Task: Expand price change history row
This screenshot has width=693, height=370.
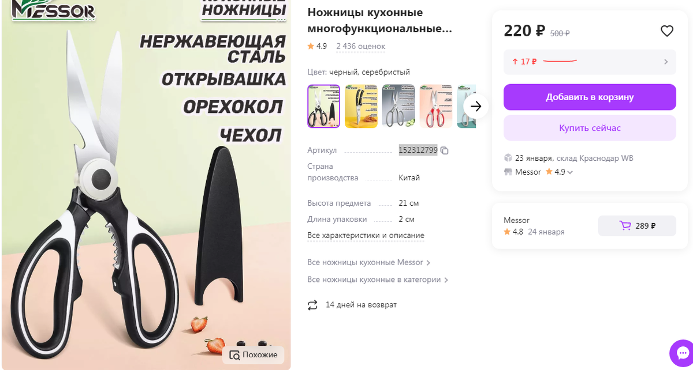Action: click(590, 62)
